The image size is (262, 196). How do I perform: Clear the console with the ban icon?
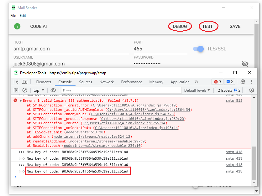click(x=25, y=90)
